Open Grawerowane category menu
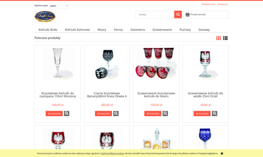Image resolution: width=263 pixels, height=157 pixels. [162, 30]
